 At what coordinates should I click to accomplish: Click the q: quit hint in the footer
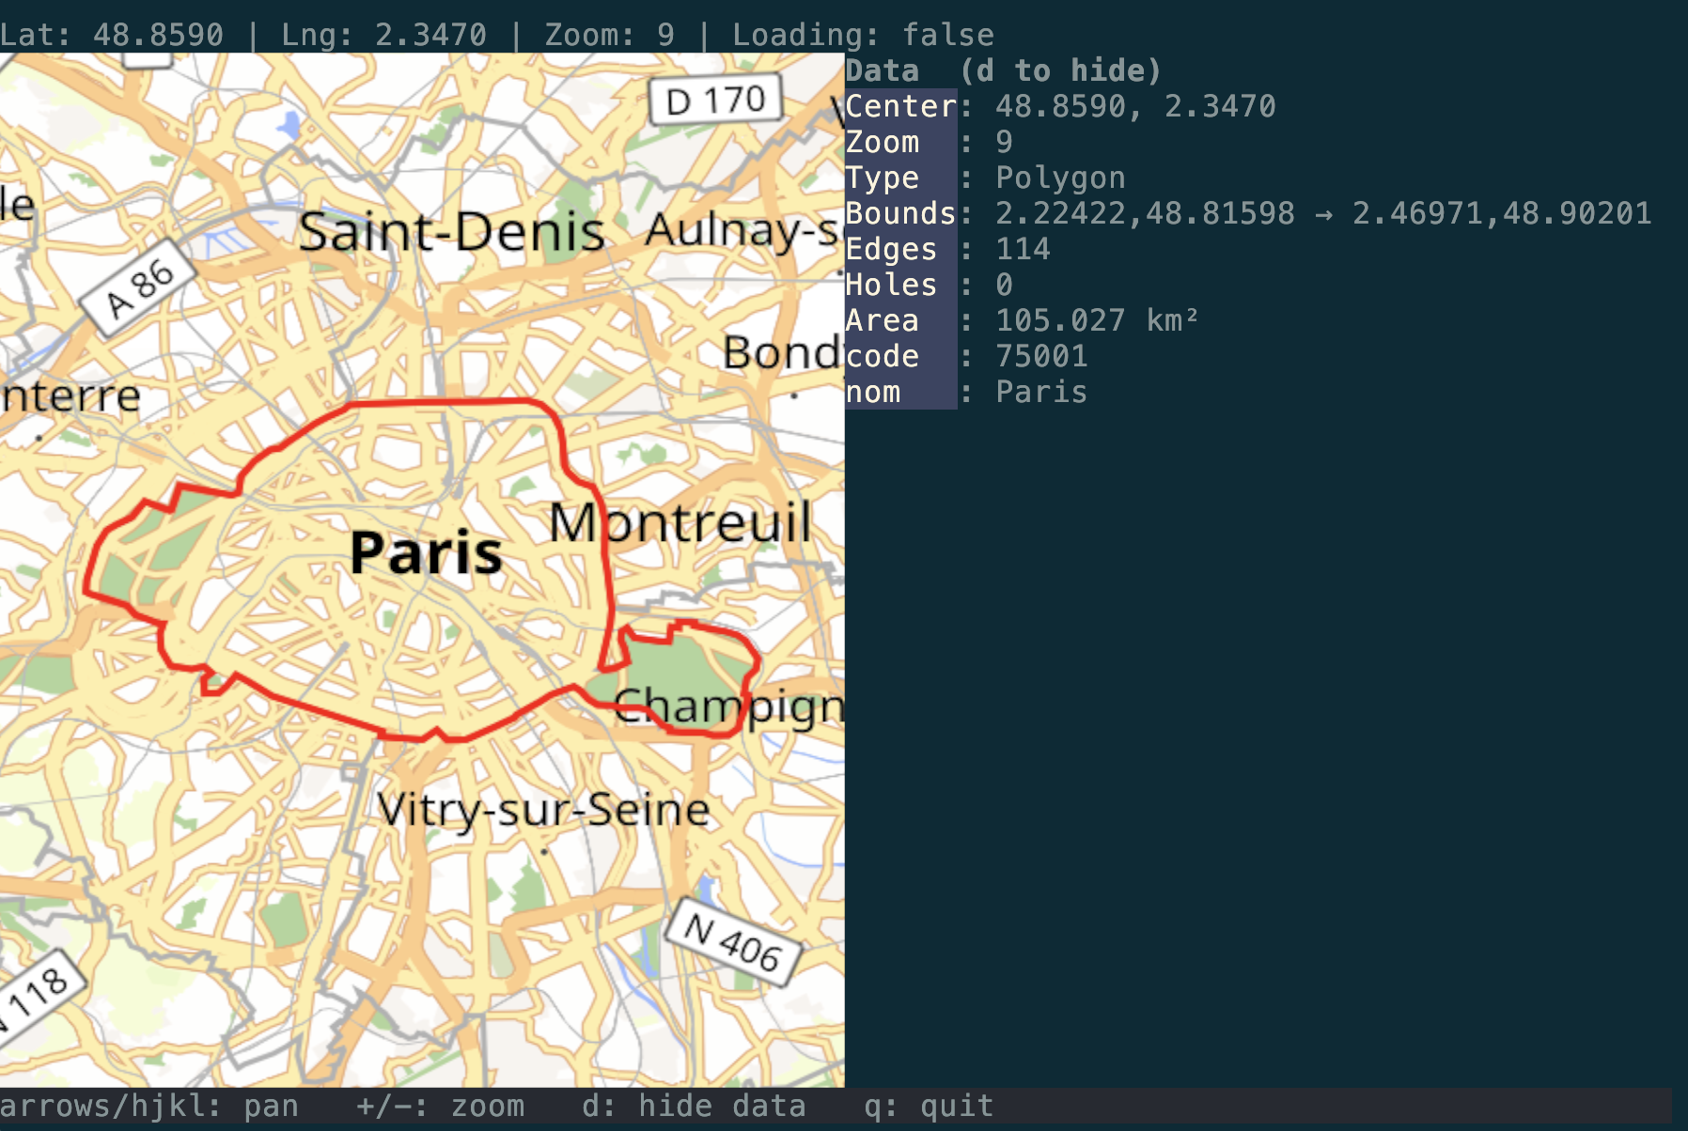click(929, 1106)
